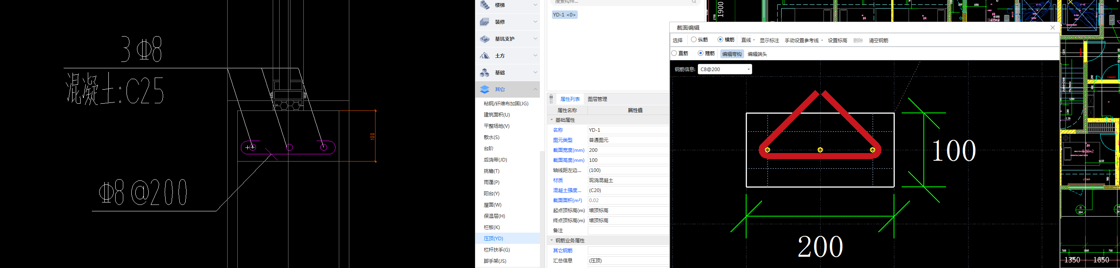
Task: Open the 钢筋信息 C8@200 dropdown
Action: (x=749, y=70)
